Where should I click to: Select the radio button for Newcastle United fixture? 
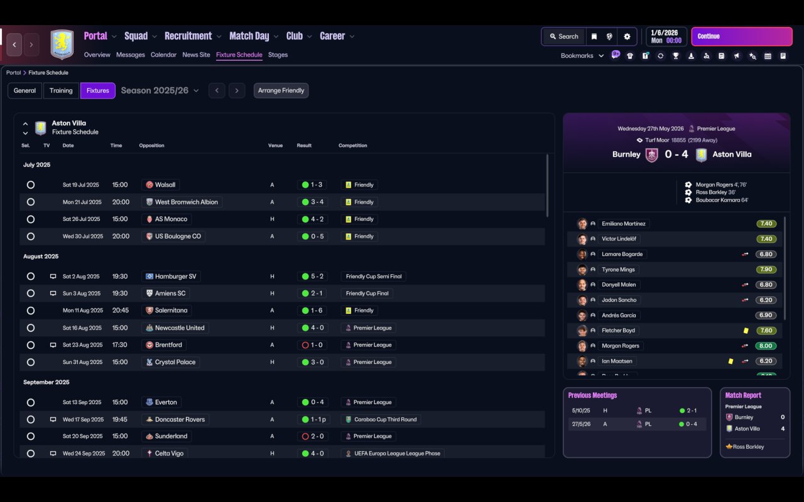(x=31, y=328)
